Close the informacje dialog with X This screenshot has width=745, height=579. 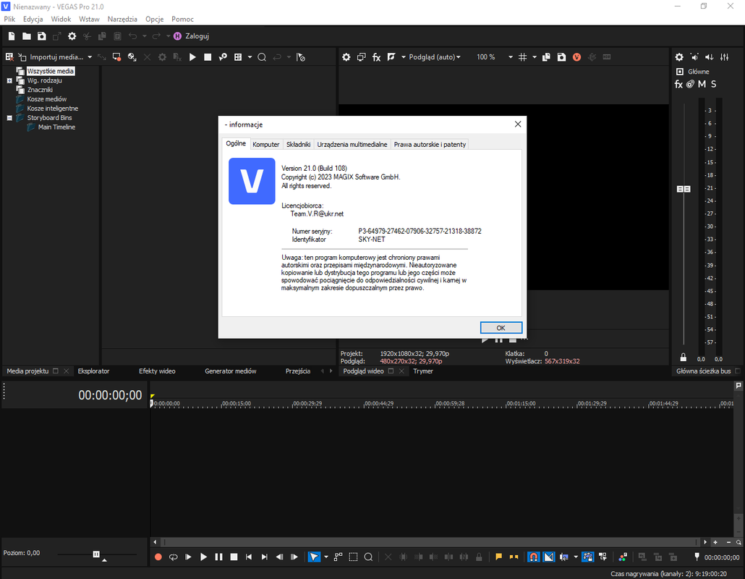[518, 124]
